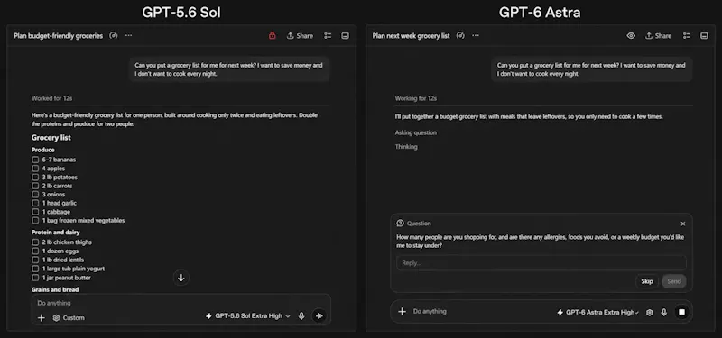
Task: Click the 'Plan budget-friendly groceries' chat title
Action: click(59, 36)
